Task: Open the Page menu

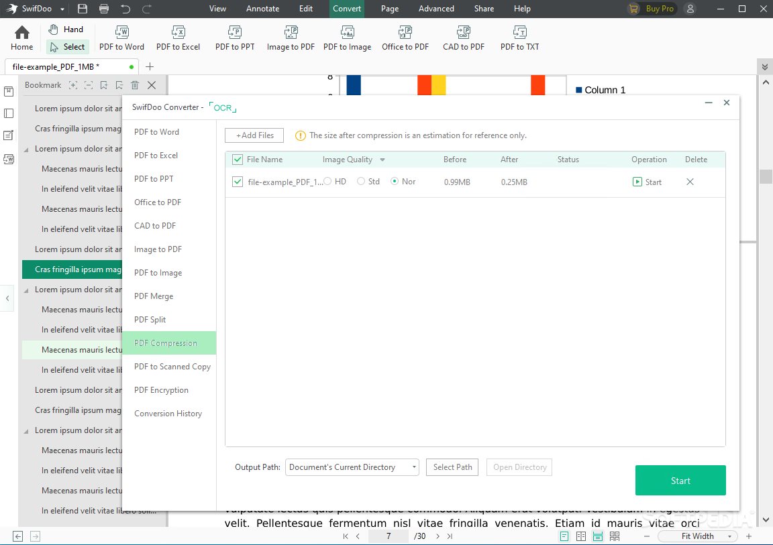Action: (389, 9)
